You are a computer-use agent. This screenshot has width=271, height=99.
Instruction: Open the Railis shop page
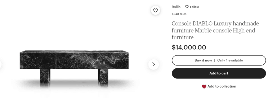click(176, 7)
